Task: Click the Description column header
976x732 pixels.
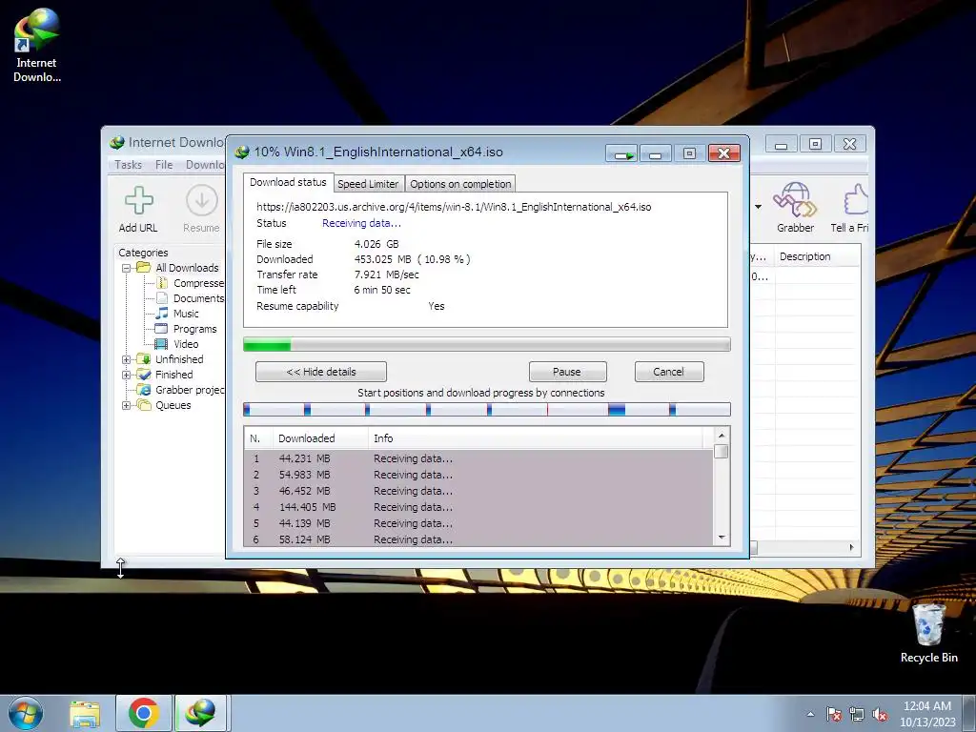Action: pos(817,256)
